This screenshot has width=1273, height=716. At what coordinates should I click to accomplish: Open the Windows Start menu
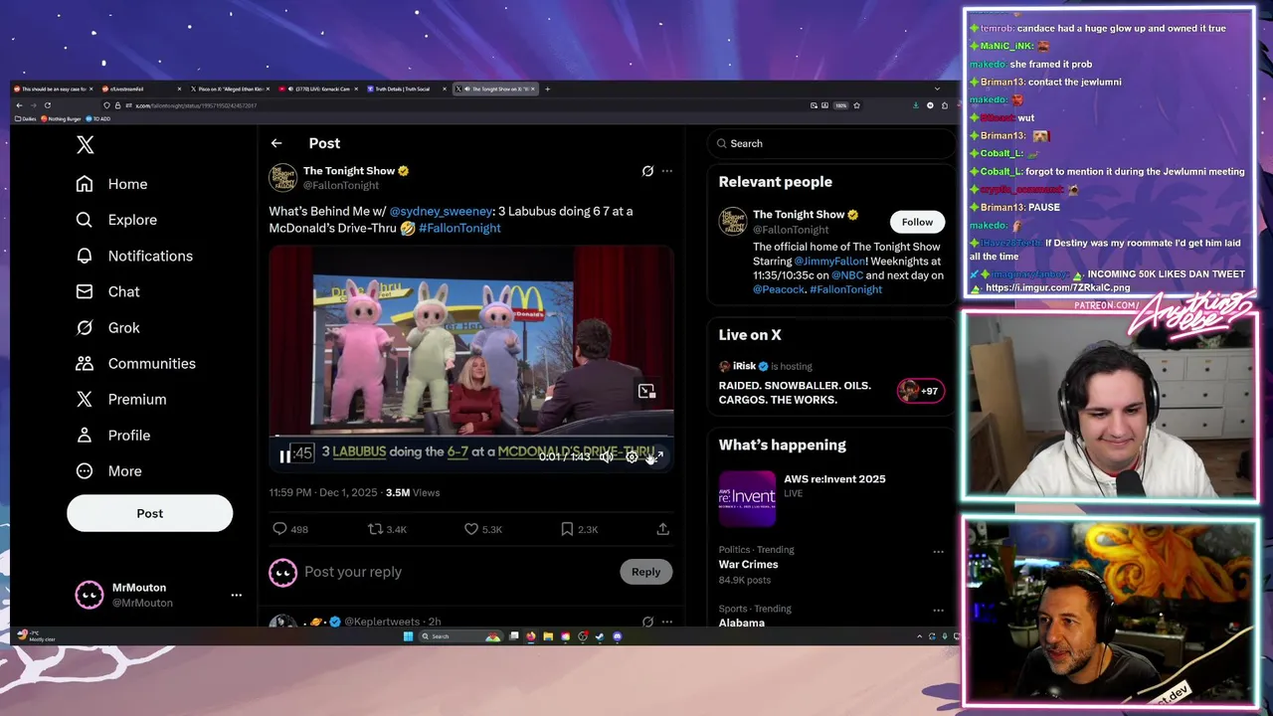pyautogui.click(x=408, y=636)
